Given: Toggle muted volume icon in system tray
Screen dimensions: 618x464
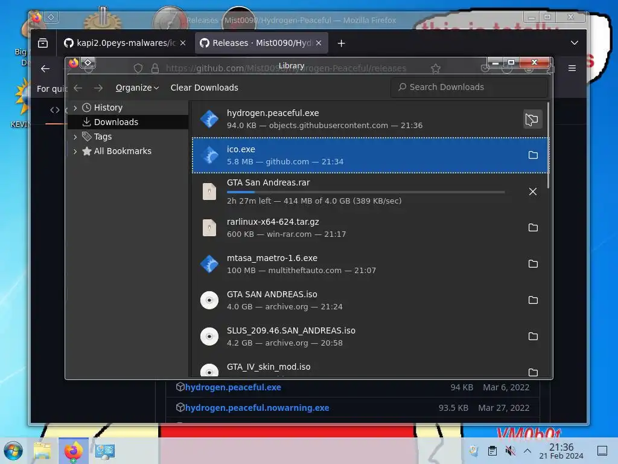Looking at the screenshot, I should pyautogui.click(x=511, y=451).
